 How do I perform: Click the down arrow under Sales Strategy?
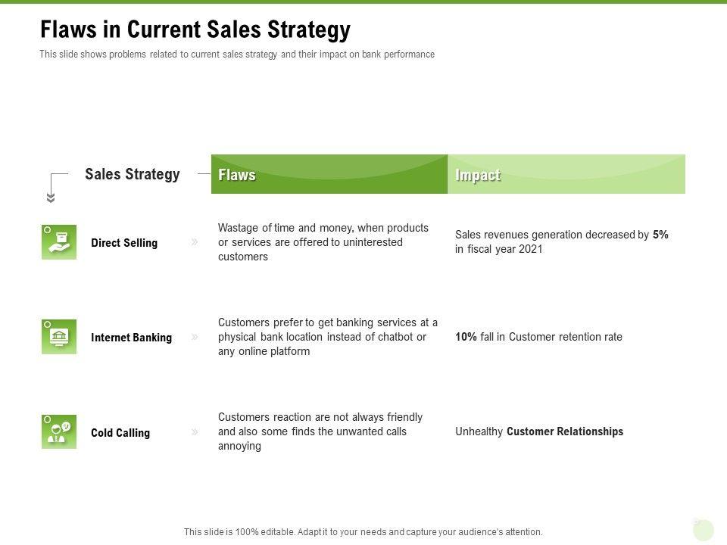pos(51,198)
